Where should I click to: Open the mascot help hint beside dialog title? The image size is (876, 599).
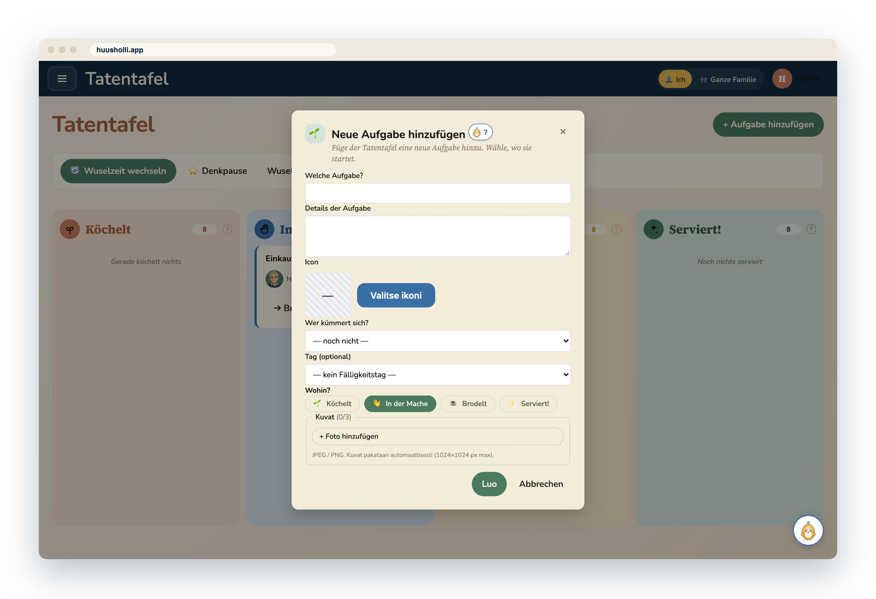(x=481, y=132)
